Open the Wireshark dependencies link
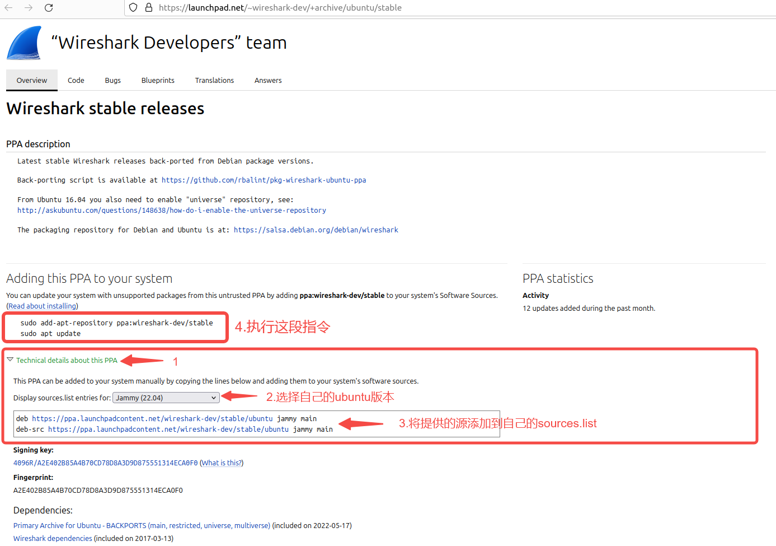 click(53, 539)
